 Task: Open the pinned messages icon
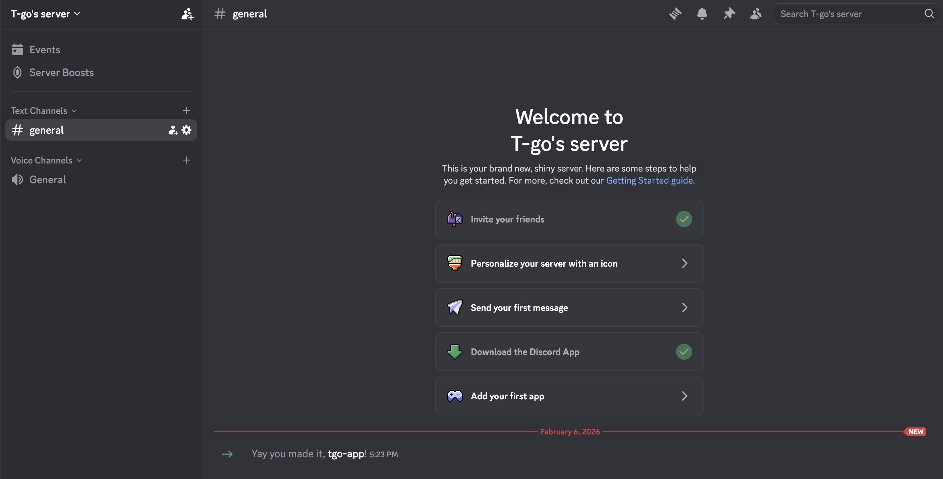[729, 13]
